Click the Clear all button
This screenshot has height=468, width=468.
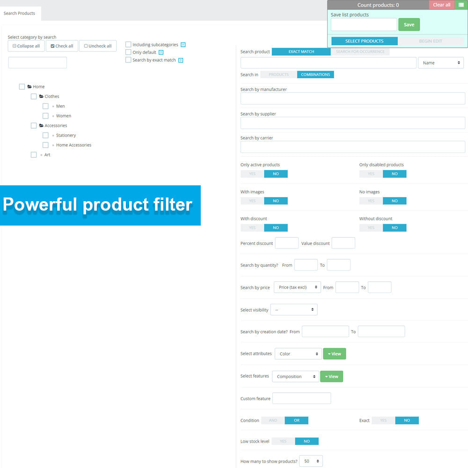(x=441, y=5)
